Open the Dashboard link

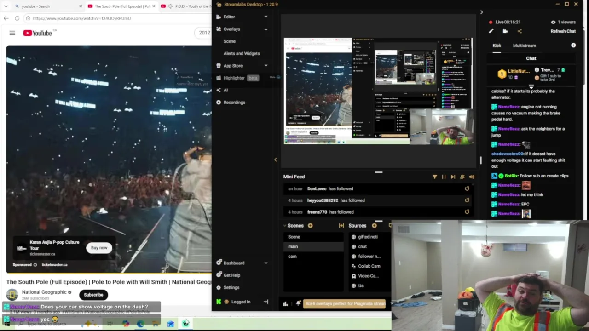click(x=234, y=263)
